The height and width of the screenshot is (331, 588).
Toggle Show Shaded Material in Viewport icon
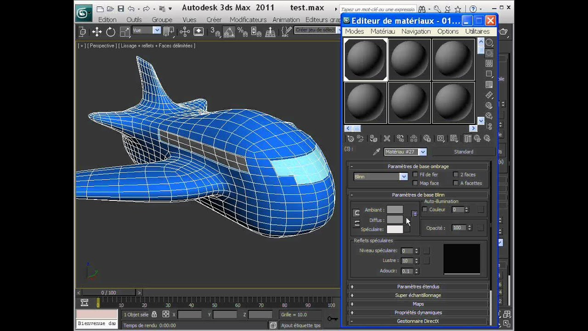pyautogui.click(x=454, y=138)
